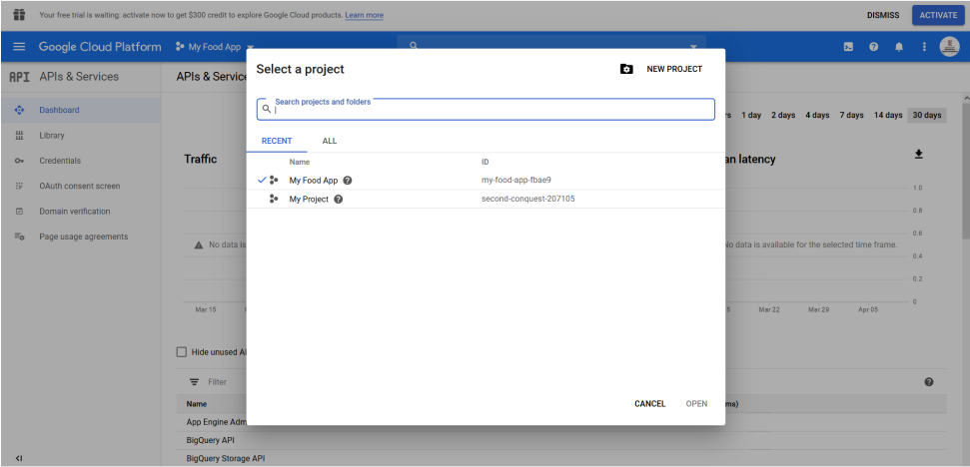Viewport: 970px width, 467px height.
Task: Switch to the RECENT tab
Action: tap(277, 141)
